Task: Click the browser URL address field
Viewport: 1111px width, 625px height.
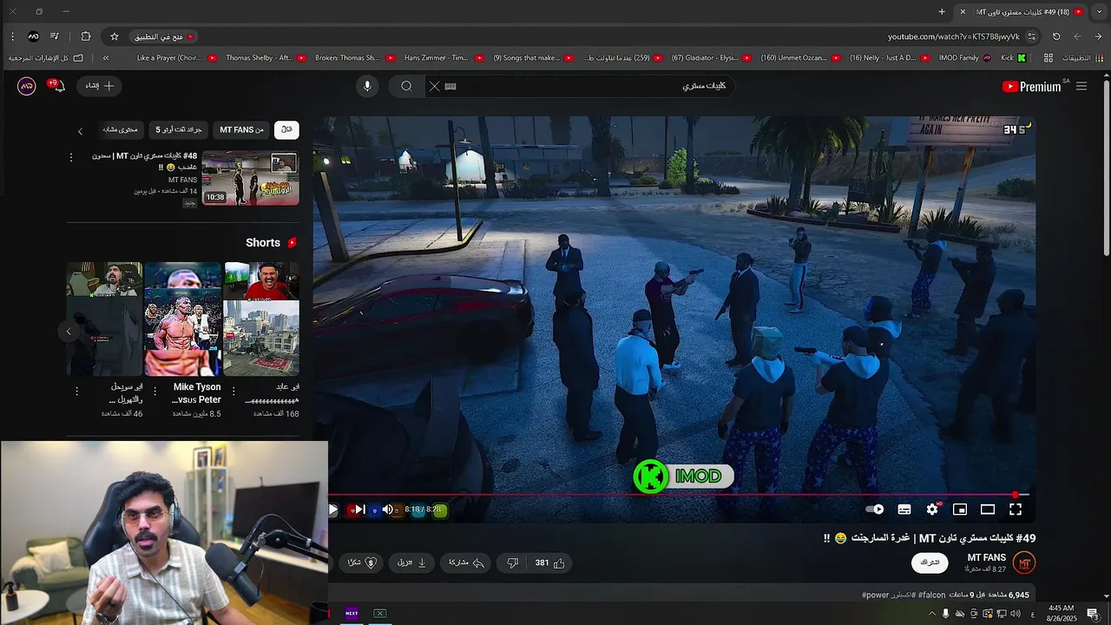Action: [x=953, y=36]
